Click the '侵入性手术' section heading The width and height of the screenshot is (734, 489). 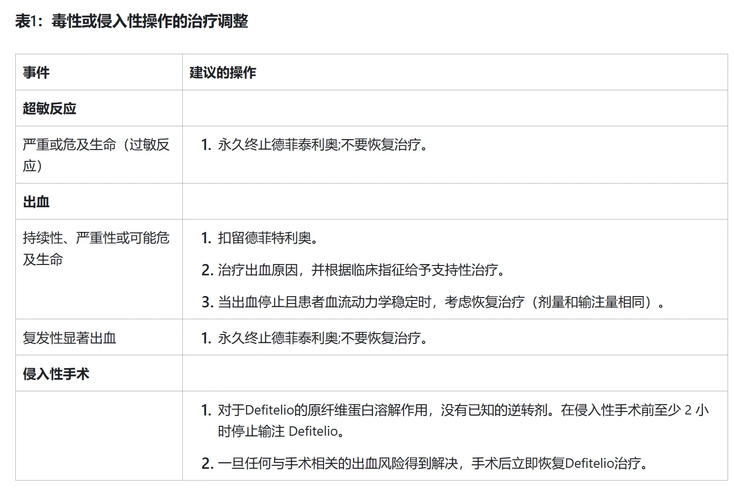point(56,374)
